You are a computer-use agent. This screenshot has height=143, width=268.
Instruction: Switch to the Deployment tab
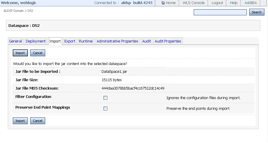coord(36,41)
